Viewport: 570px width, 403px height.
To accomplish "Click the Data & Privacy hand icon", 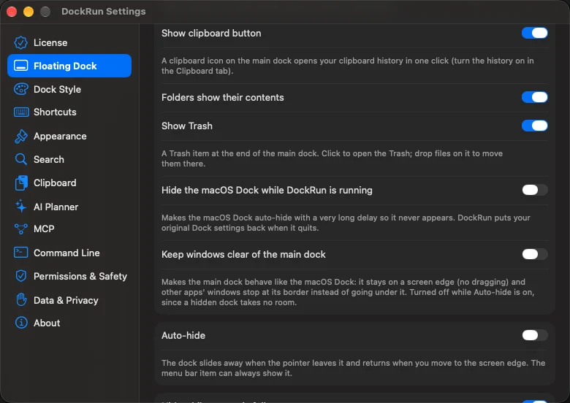I will coord(21,300).
